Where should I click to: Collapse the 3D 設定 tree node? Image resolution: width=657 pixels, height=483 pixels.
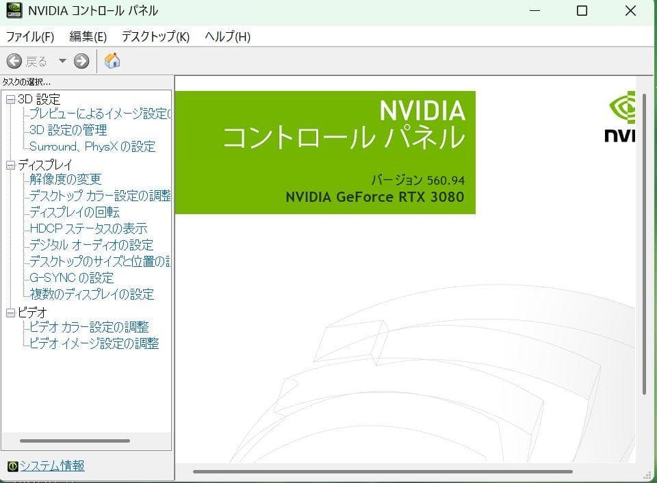[x=10, y=99]
